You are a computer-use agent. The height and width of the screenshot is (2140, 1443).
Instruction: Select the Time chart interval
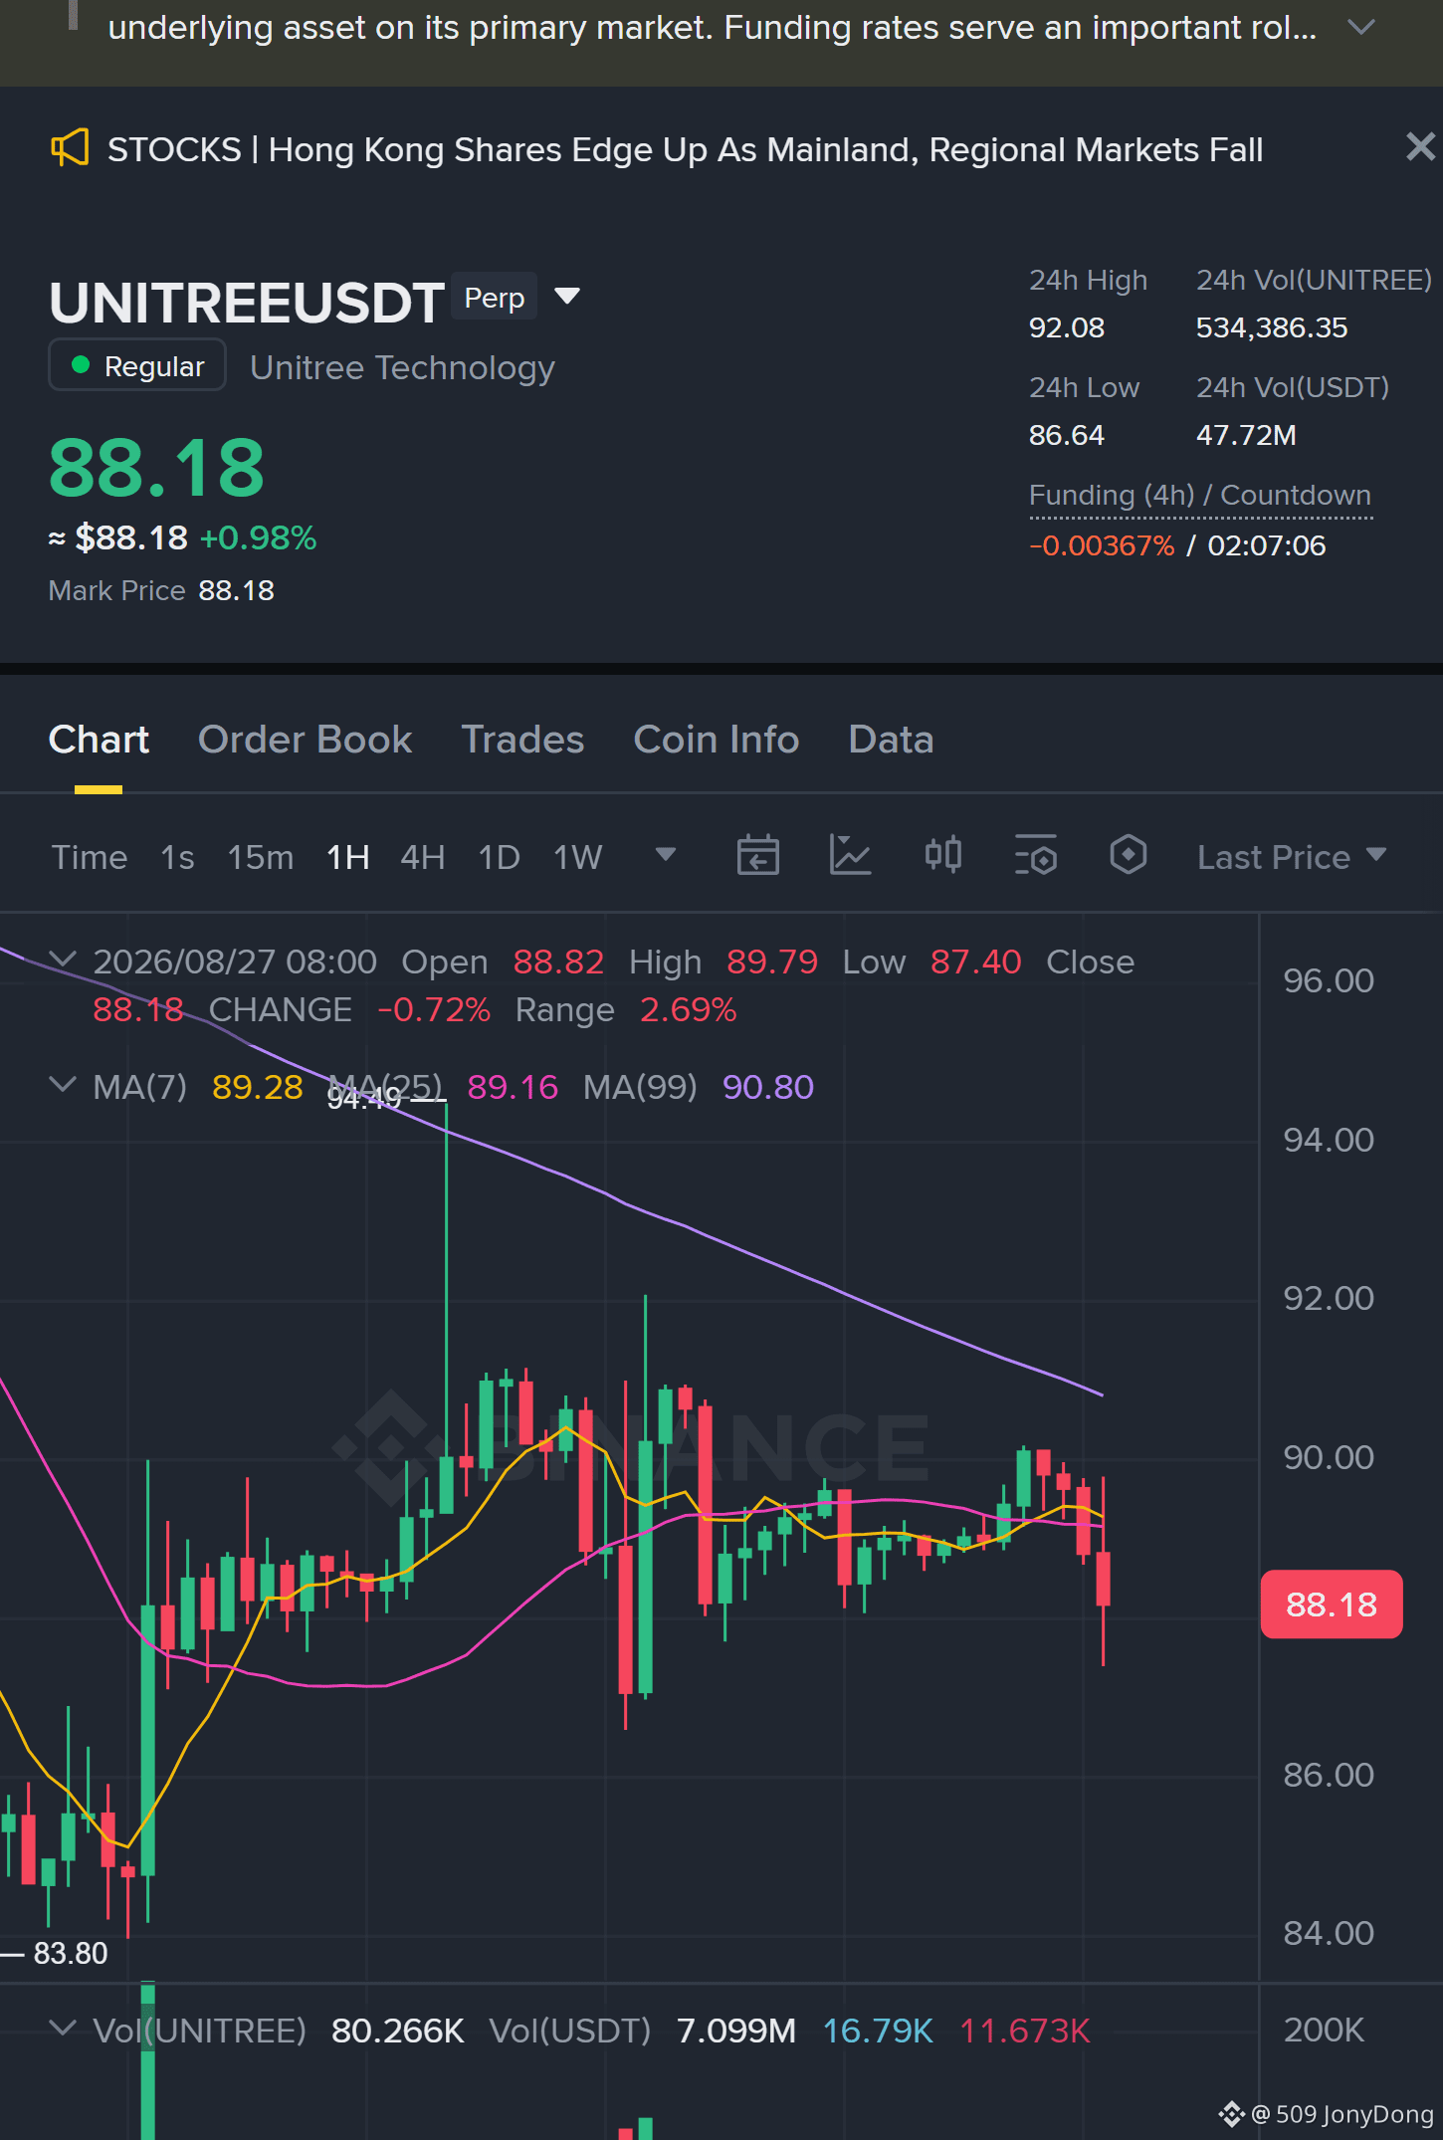[x=90, y=857]
